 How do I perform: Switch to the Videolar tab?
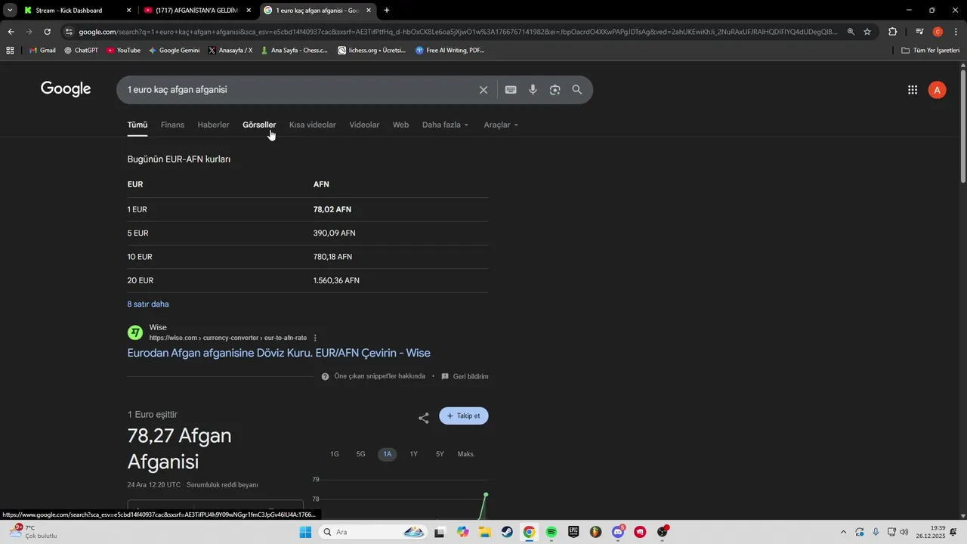(364, 125)
